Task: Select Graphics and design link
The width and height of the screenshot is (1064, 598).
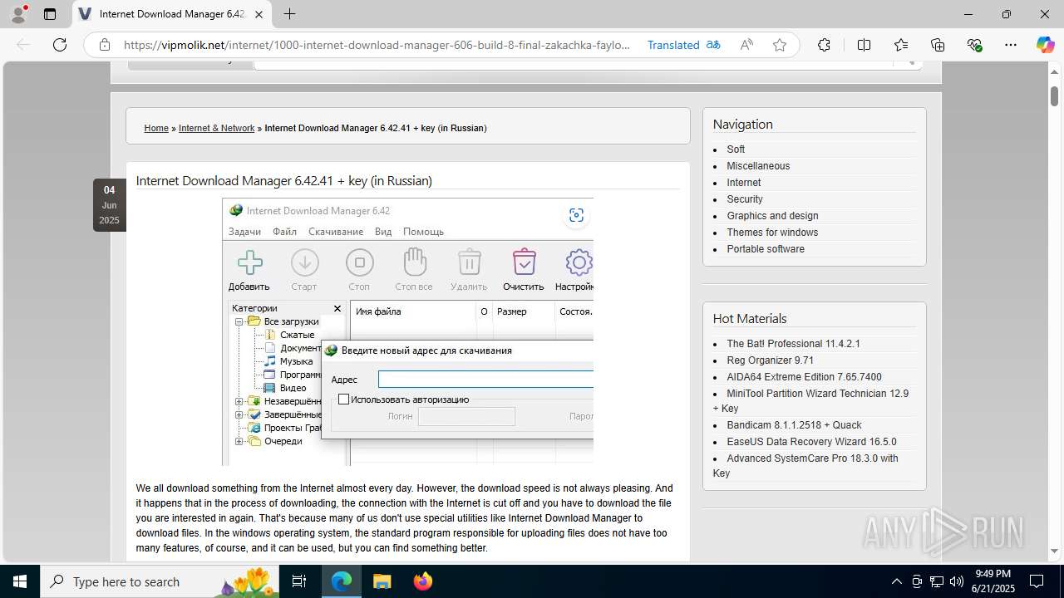Action: [x=772, y=216]
